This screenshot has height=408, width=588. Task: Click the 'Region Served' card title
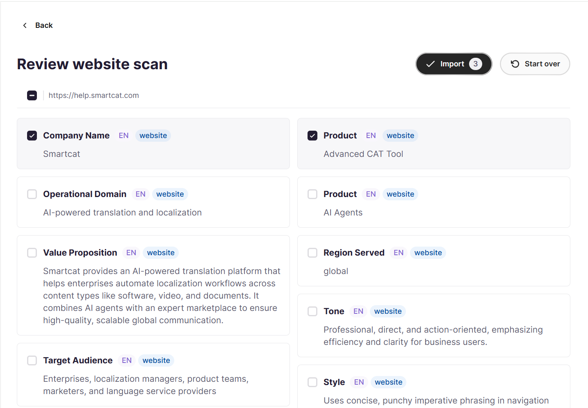[x=354, y=253]
